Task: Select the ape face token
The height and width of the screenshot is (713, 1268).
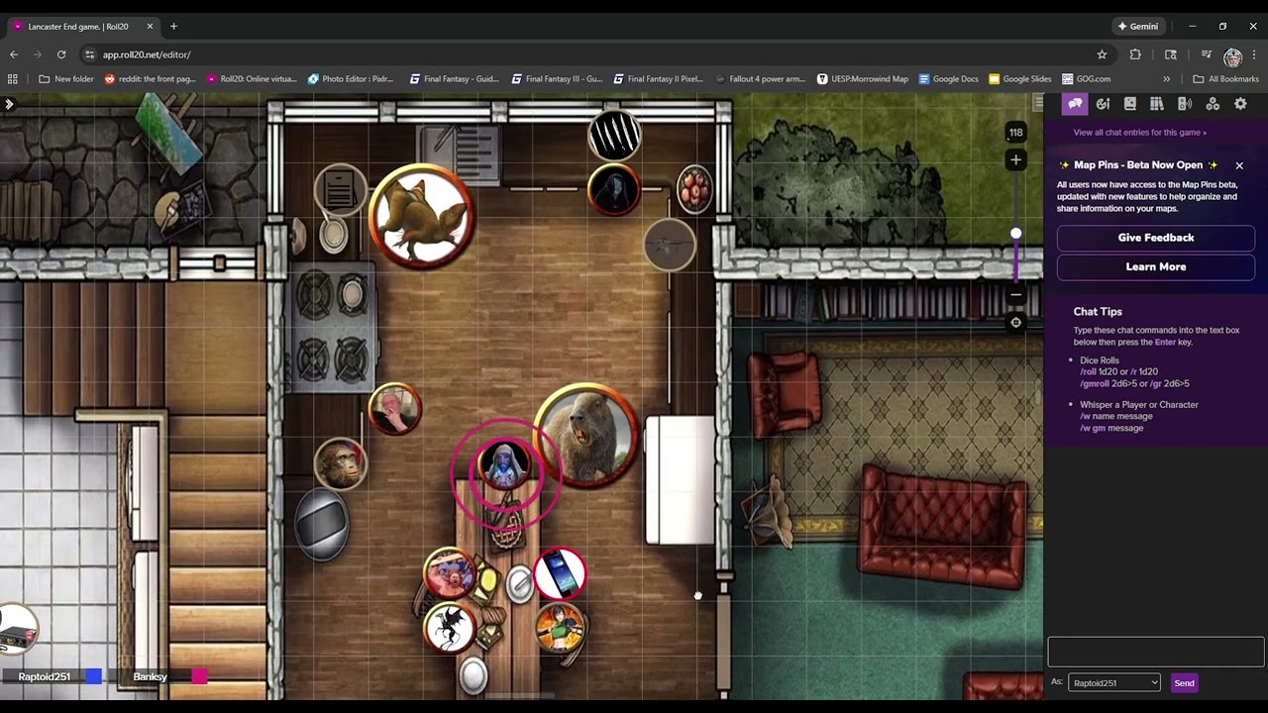Action: [340, 464]
